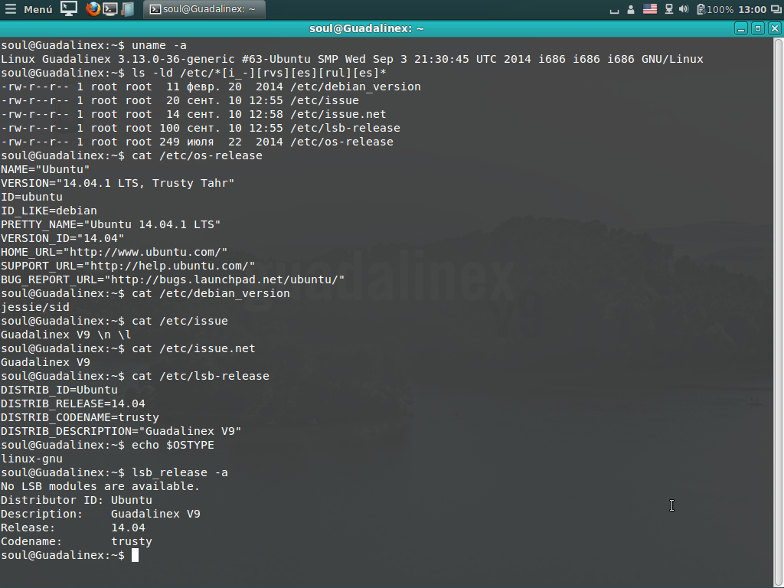Open the Menú applications menu label
Image resolution: width=784 pixels, height=588 pixels.
click(38, 9)
